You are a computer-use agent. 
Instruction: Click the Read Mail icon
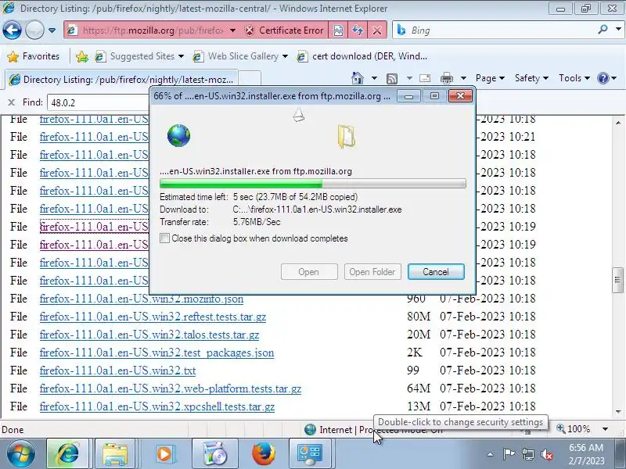[425, 78]
